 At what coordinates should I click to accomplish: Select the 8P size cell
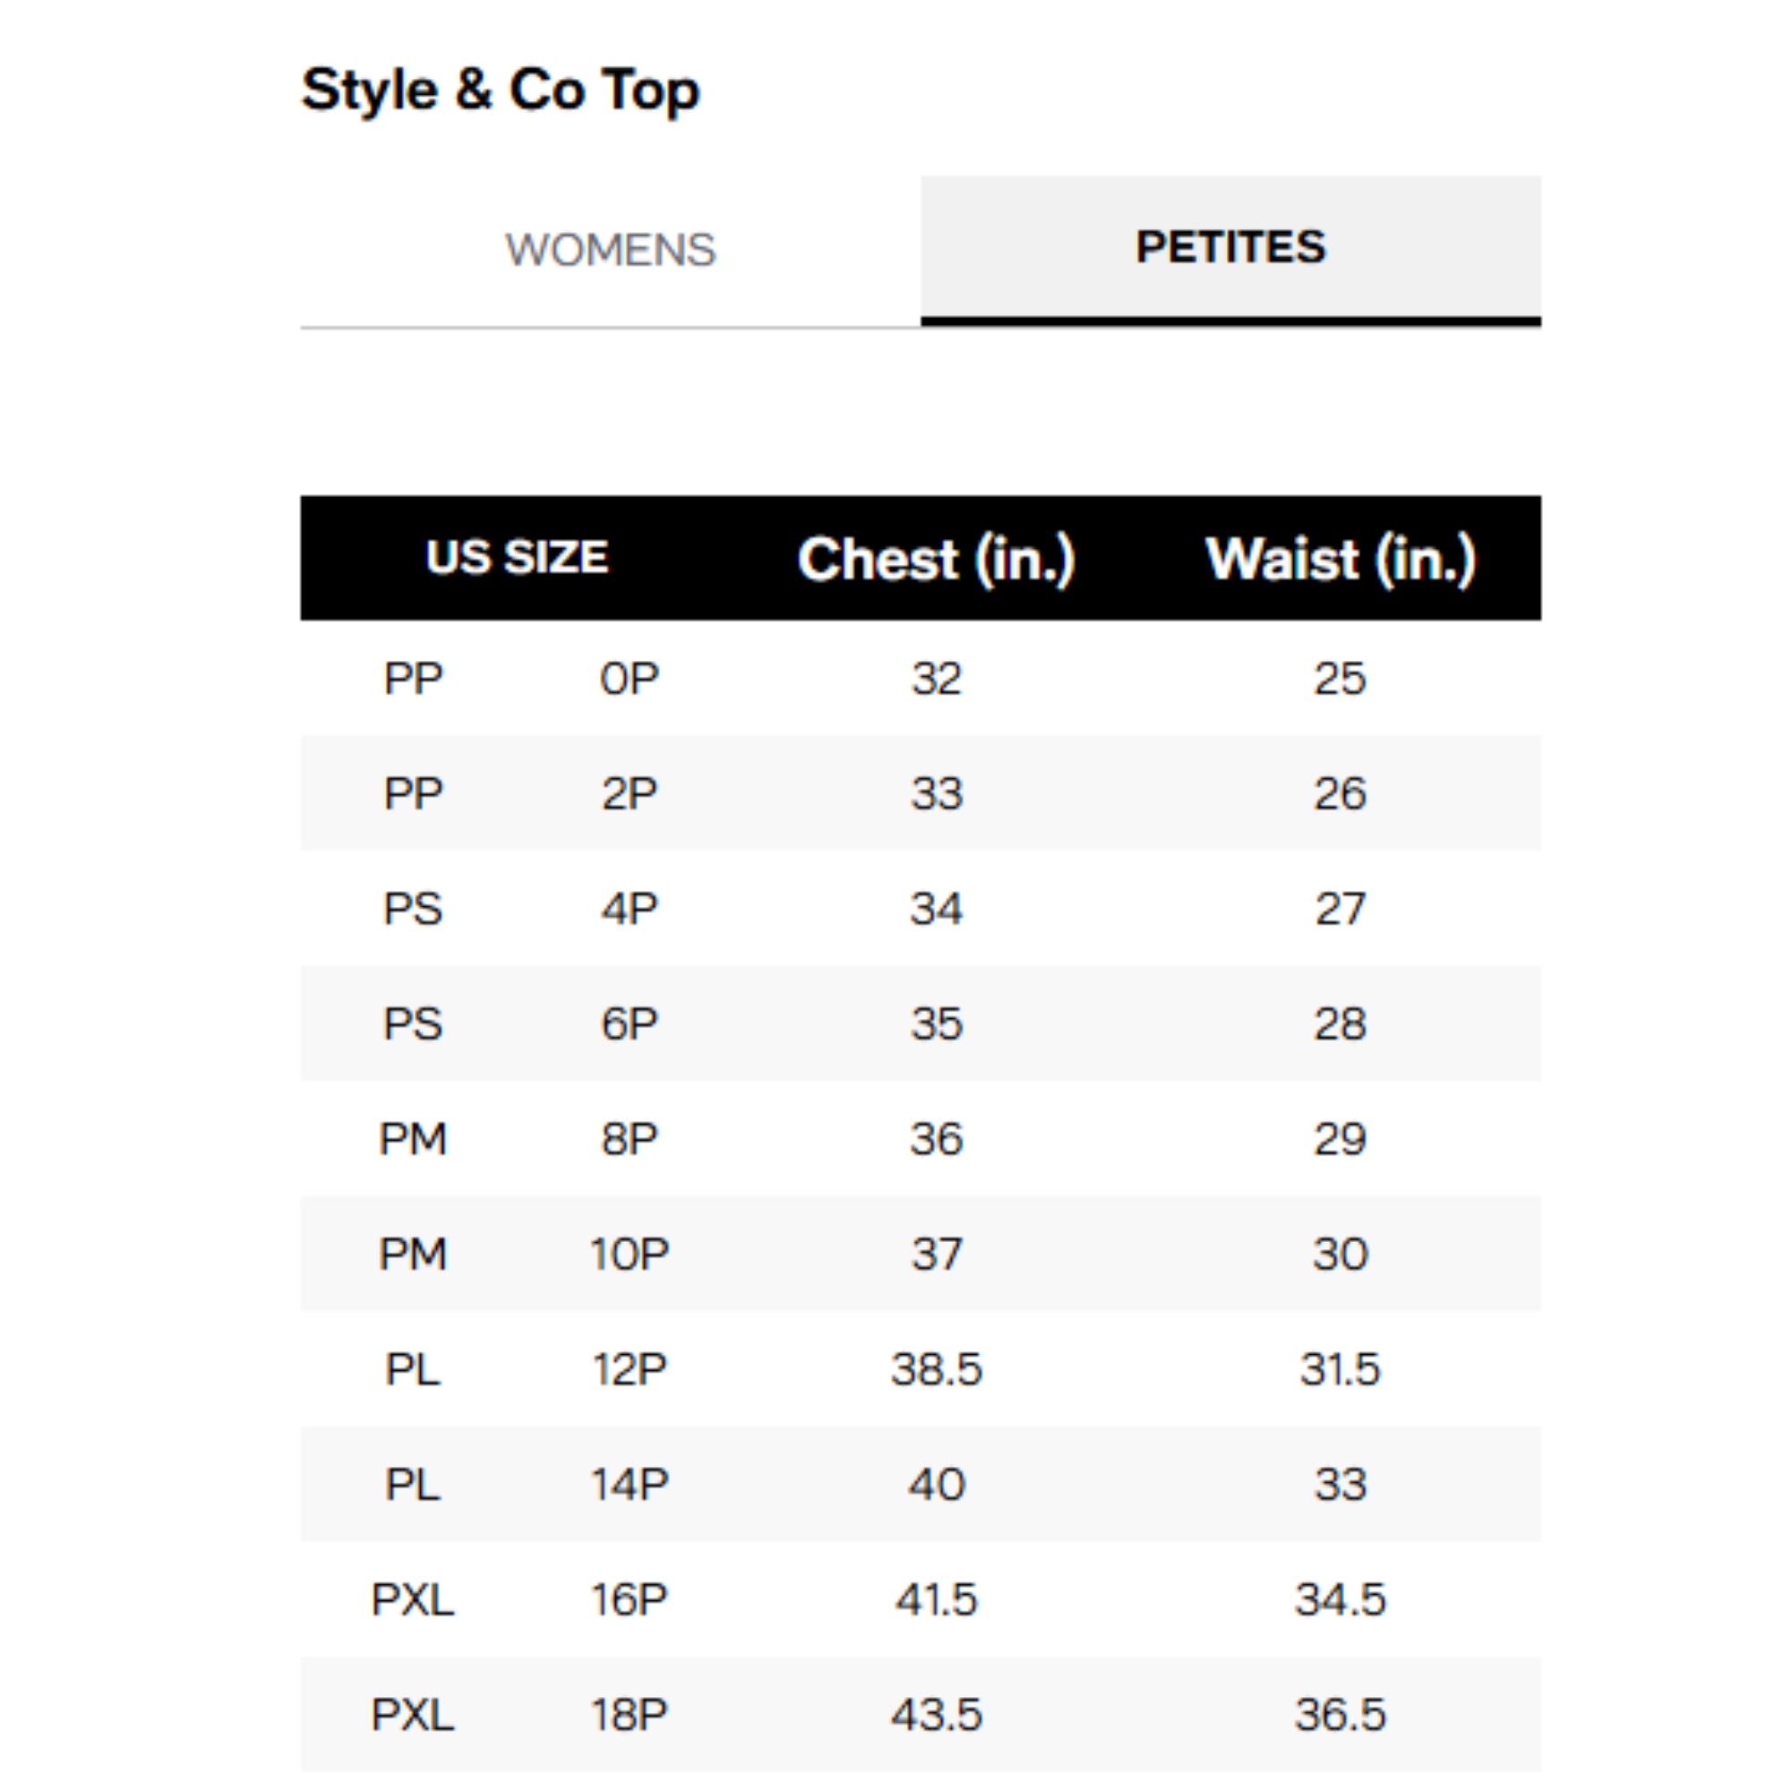(630, 1138)
